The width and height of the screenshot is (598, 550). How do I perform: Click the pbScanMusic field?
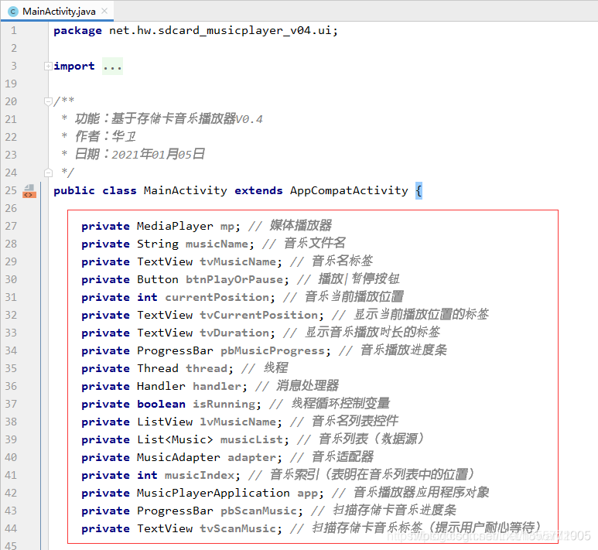259,511
